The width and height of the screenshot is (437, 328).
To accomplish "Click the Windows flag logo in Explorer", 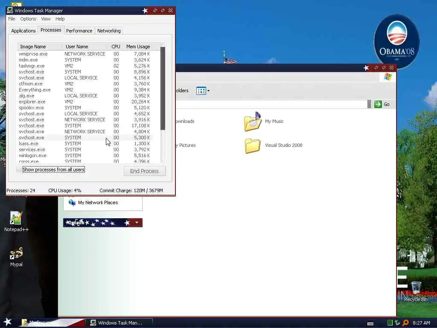I will tap(387, 77).
